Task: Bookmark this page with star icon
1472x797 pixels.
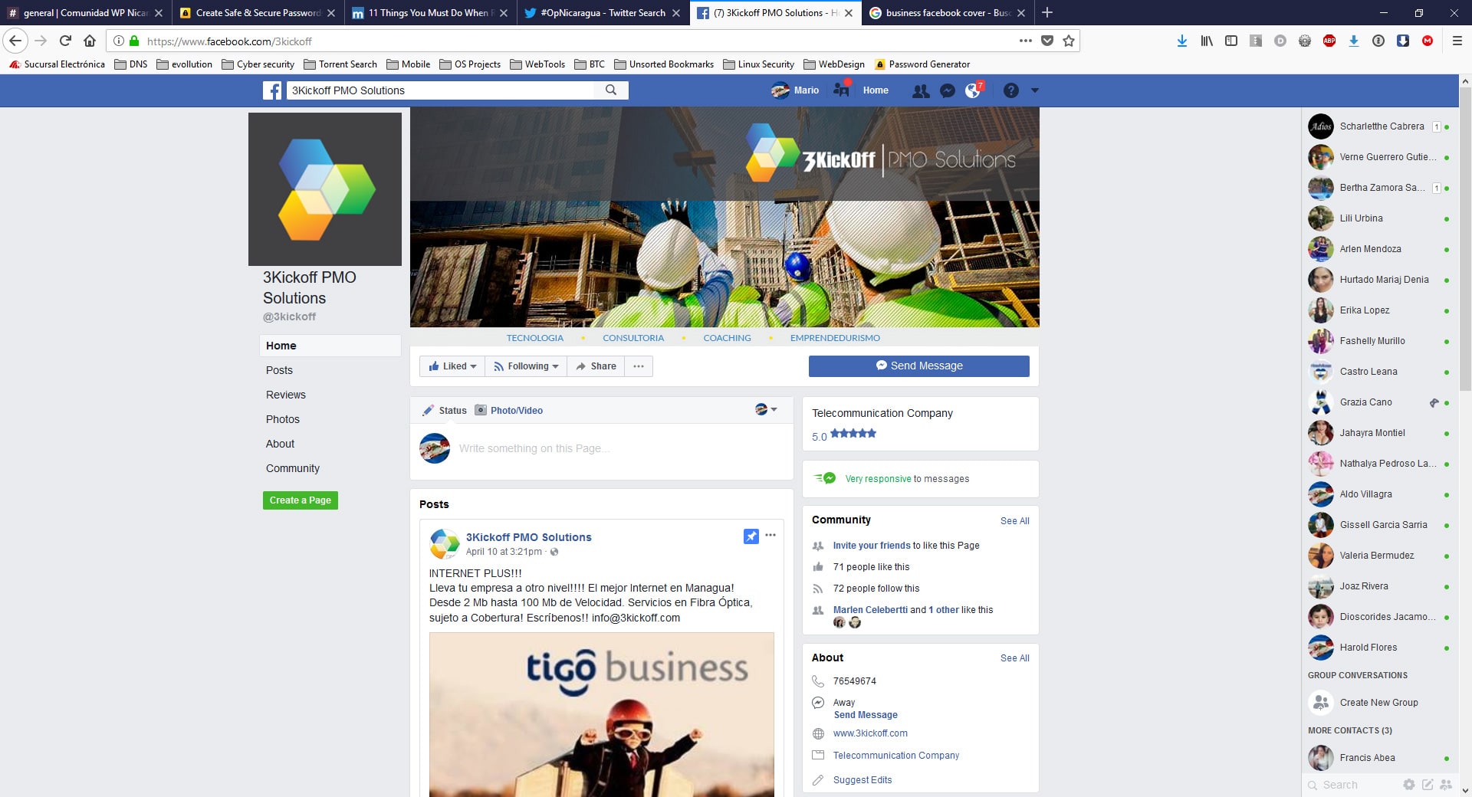Action: tap(1069, 41)
